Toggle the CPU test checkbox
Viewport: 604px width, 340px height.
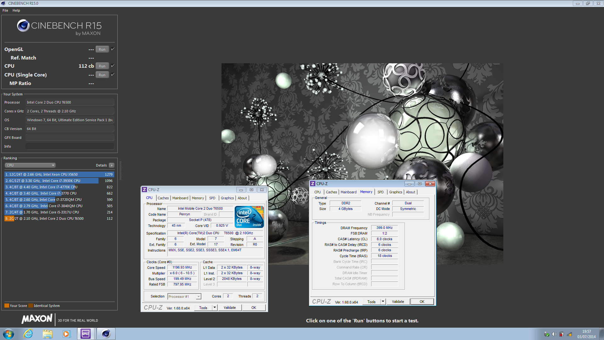click(113, 65)
